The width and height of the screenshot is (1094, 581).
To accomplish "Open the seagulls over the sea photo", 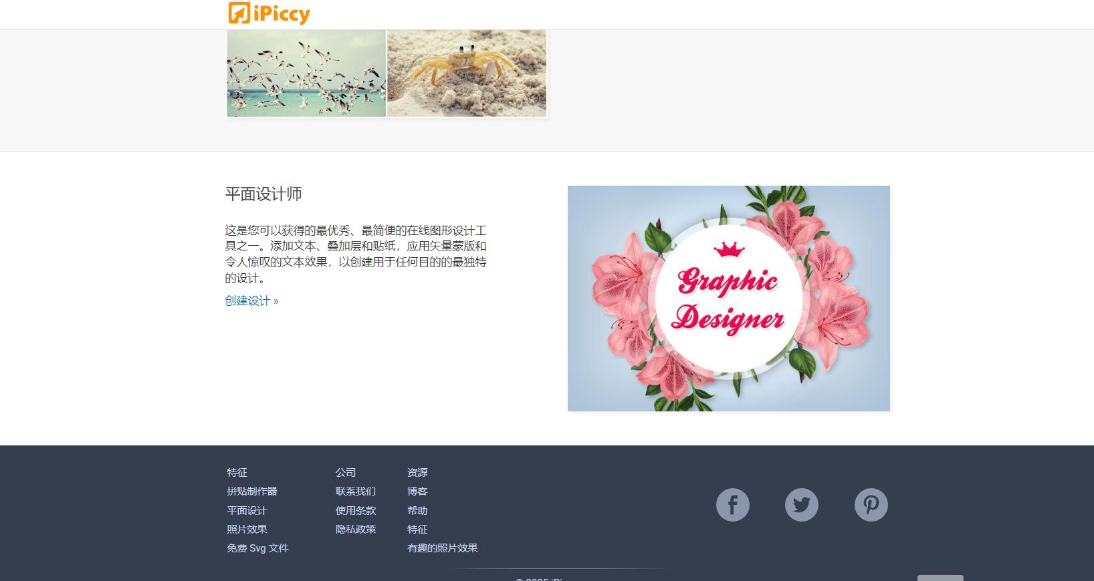I will pyautogui.click(x=306, y=73).
